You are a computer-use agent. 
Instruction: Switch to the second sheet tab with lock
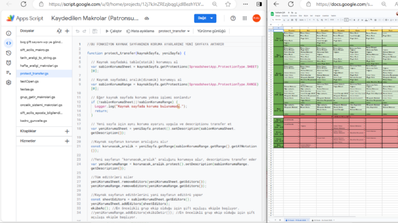[322, 220]
